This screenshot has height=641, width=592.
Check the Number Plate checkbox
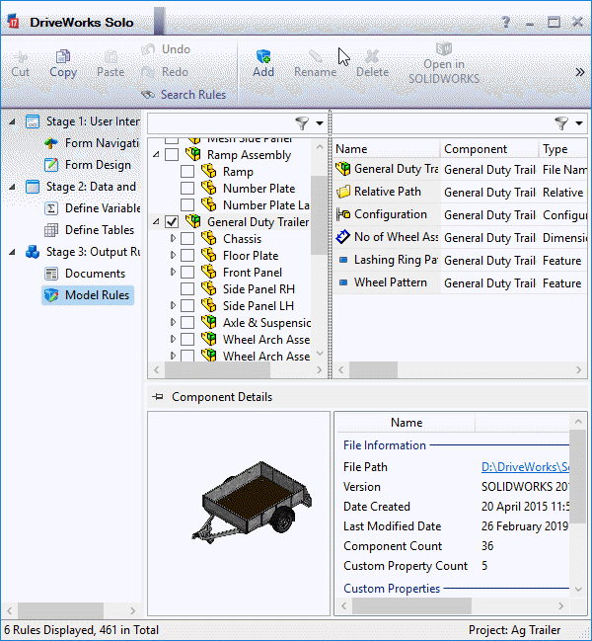click(187, 188)
